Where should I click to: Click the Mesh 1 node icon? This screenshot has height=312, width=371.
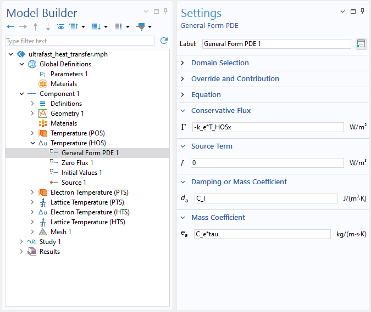click(x=43, y=232)
